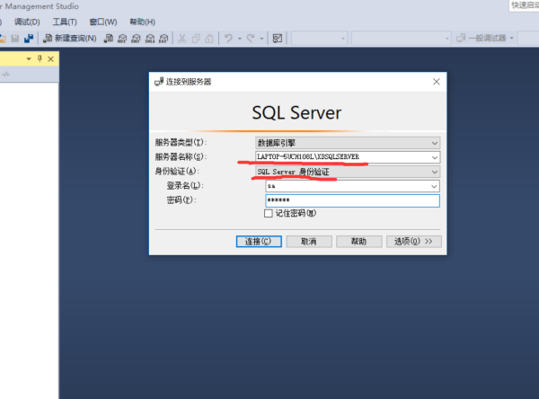This screenshot has height=399, width=539.
Task: Click the DAX query icon in toolbar
Action: (x=163, y=39)
